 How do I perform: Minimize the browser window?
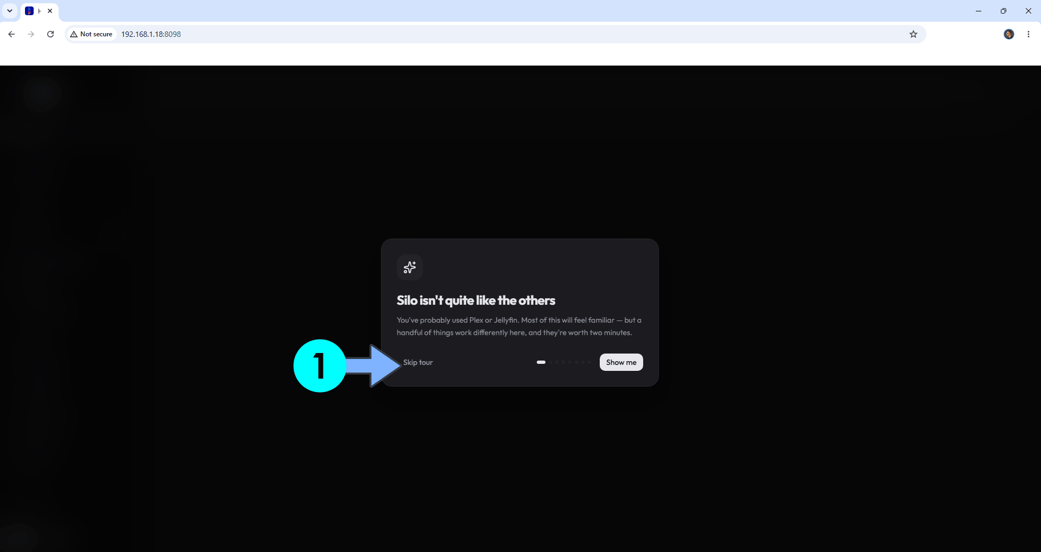pos(979,11)
